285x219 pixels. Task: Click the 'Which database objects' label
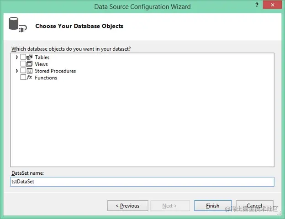pyautogui.click(x=71, y=49)
